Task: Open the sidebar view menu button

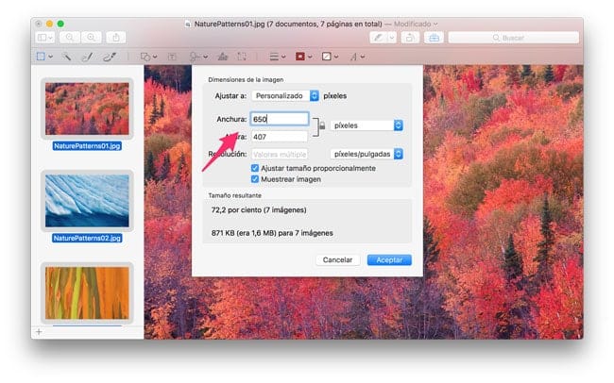Action: click(x=44, y=38)
